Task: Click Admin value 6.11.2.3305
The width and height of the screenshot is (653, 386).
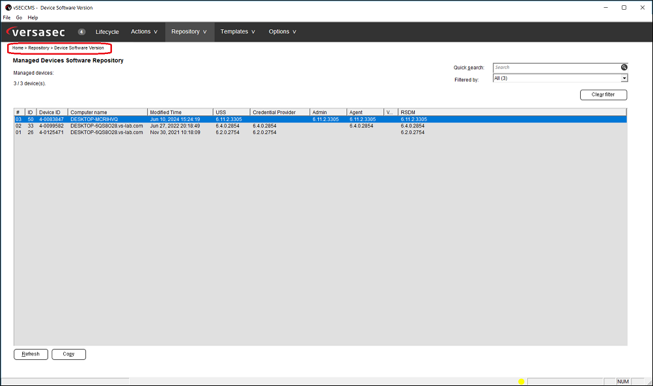Action: pos(326,120)
